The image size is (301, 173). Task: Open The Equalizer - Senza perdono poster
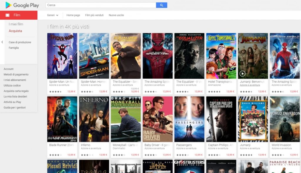tap(126, 56)
